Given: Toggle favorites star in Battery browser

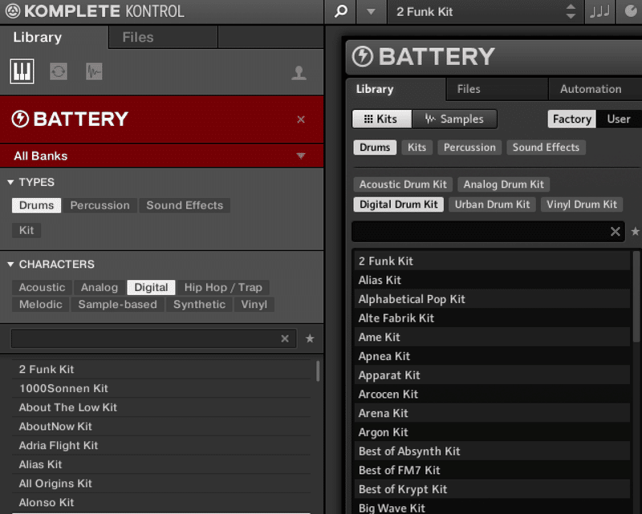Looking at the screenshot, I should coord(635,232).
